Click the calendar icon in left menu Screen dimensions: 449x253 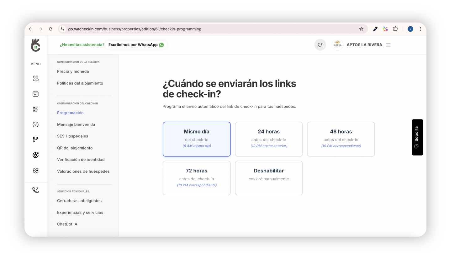pyautogui.click(x=35, y=94)
